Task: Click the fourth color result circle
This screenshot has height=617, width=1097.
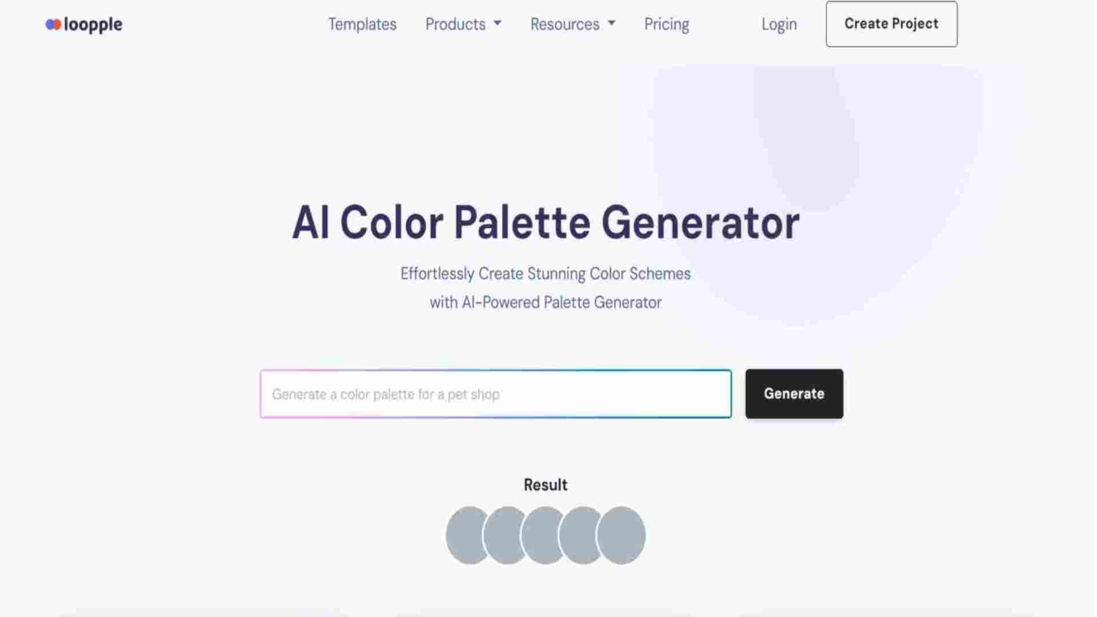Action: [x=582, y=536]
